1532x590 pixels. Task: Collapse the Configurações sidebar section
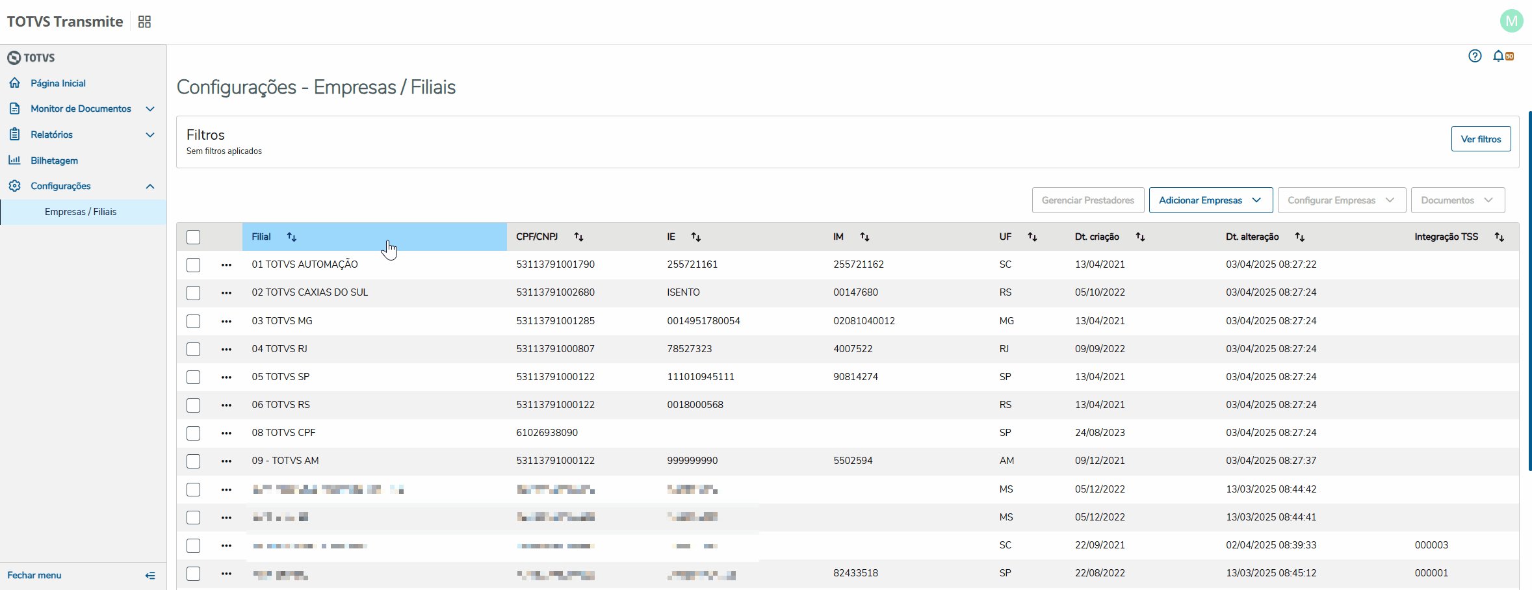pos(150,186)
